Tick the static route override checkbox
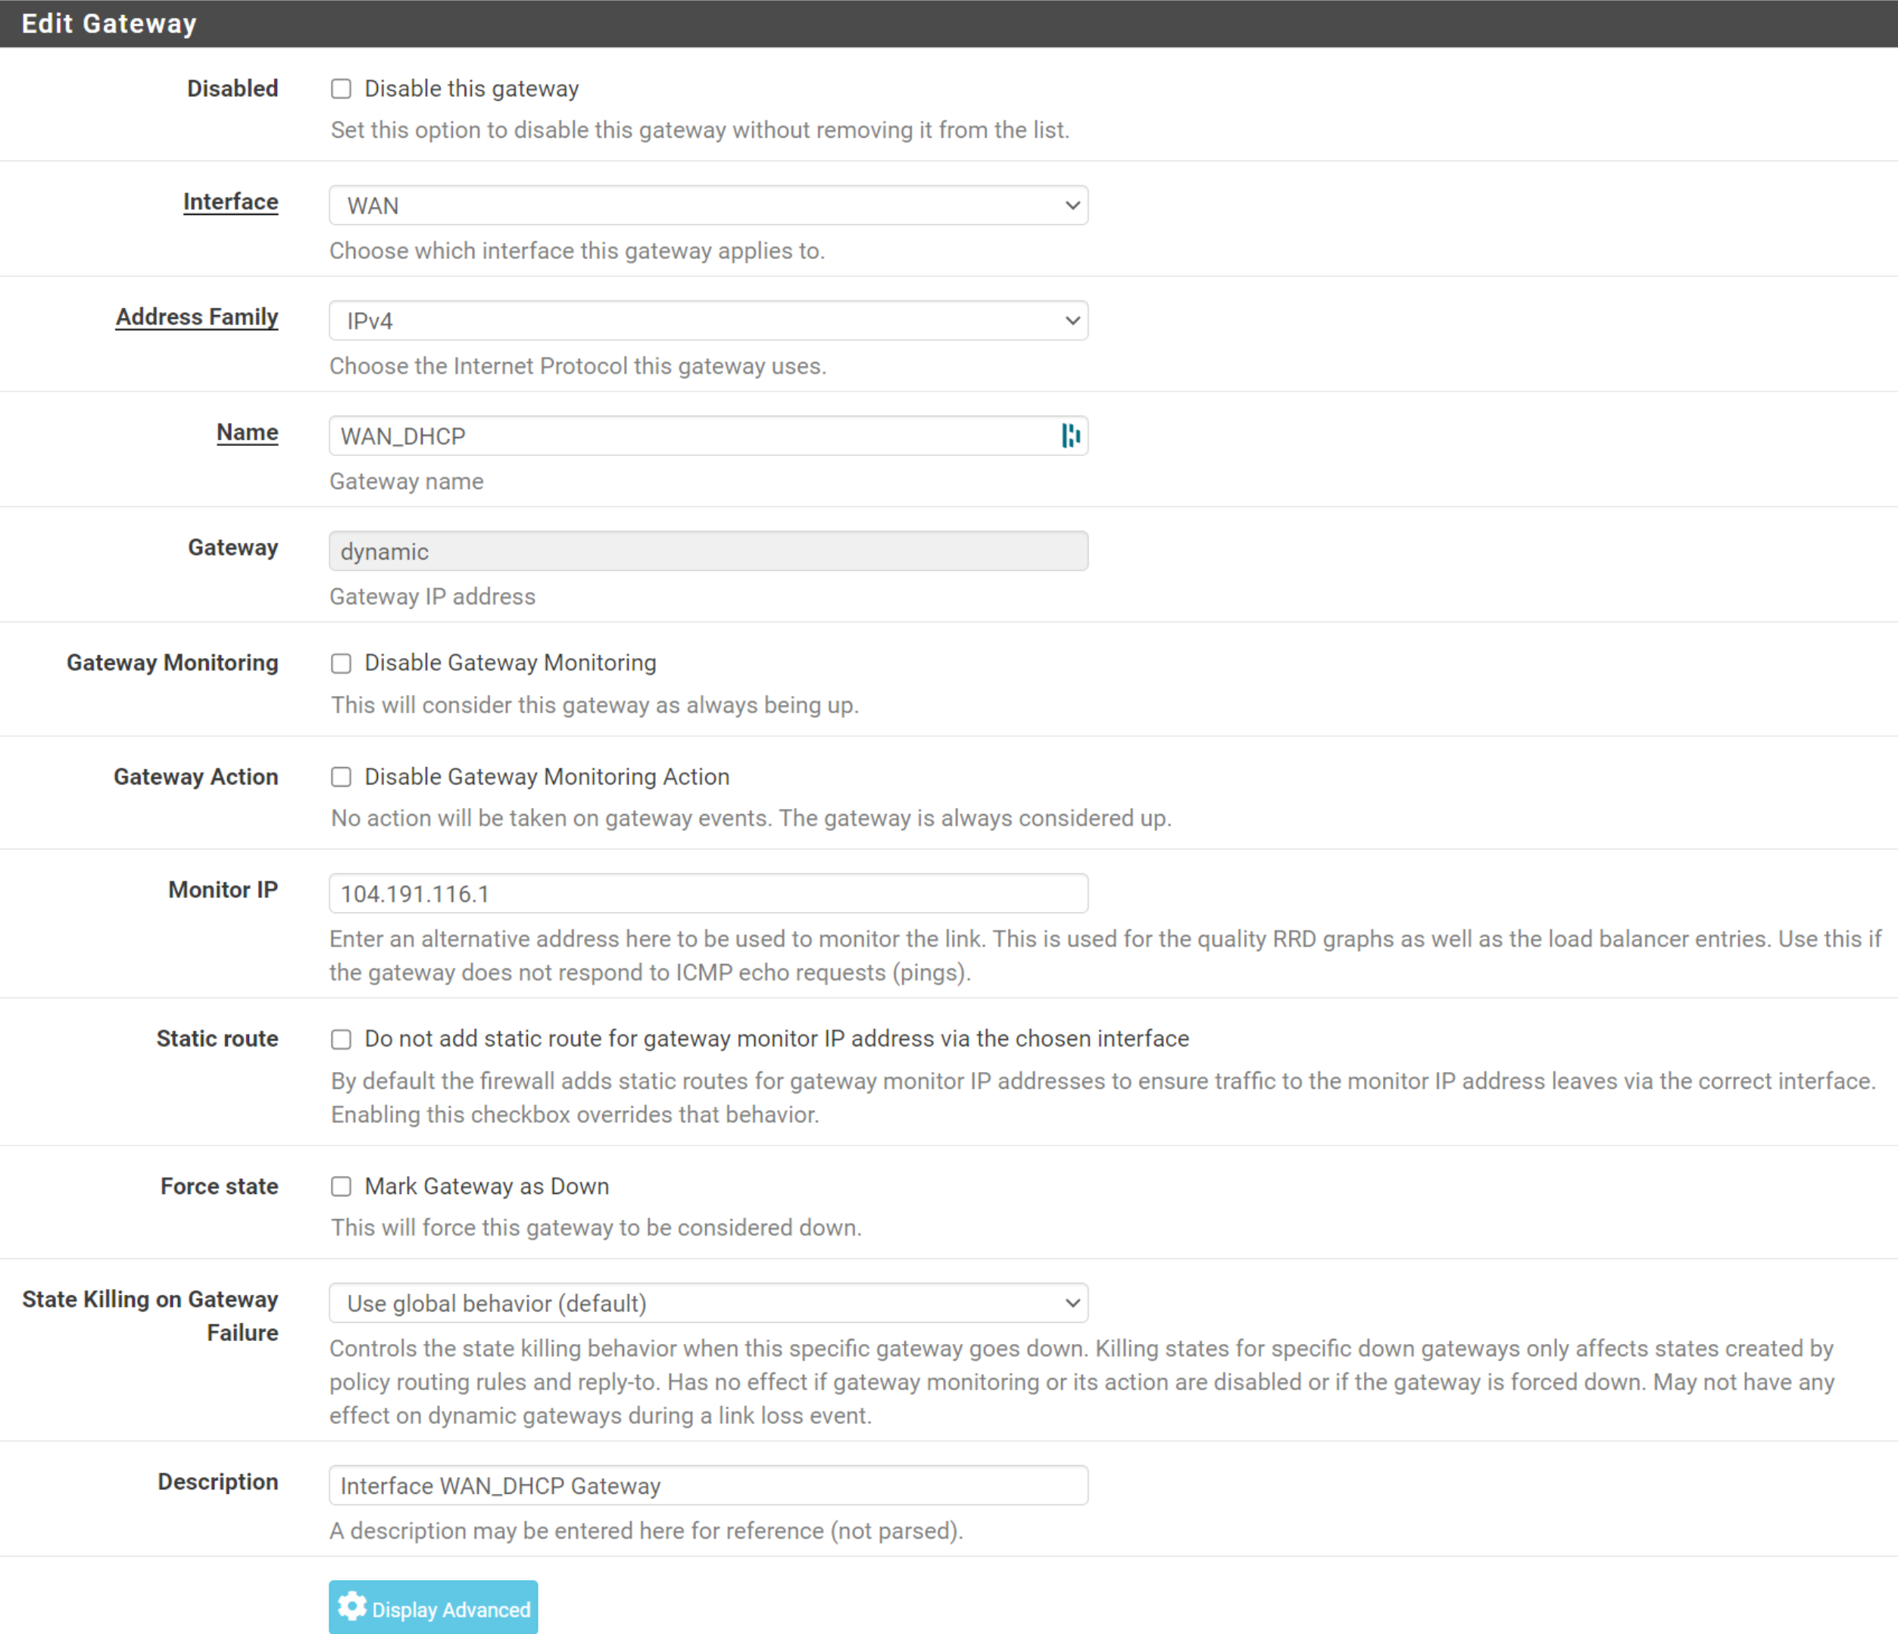 tap(341, 1039)
